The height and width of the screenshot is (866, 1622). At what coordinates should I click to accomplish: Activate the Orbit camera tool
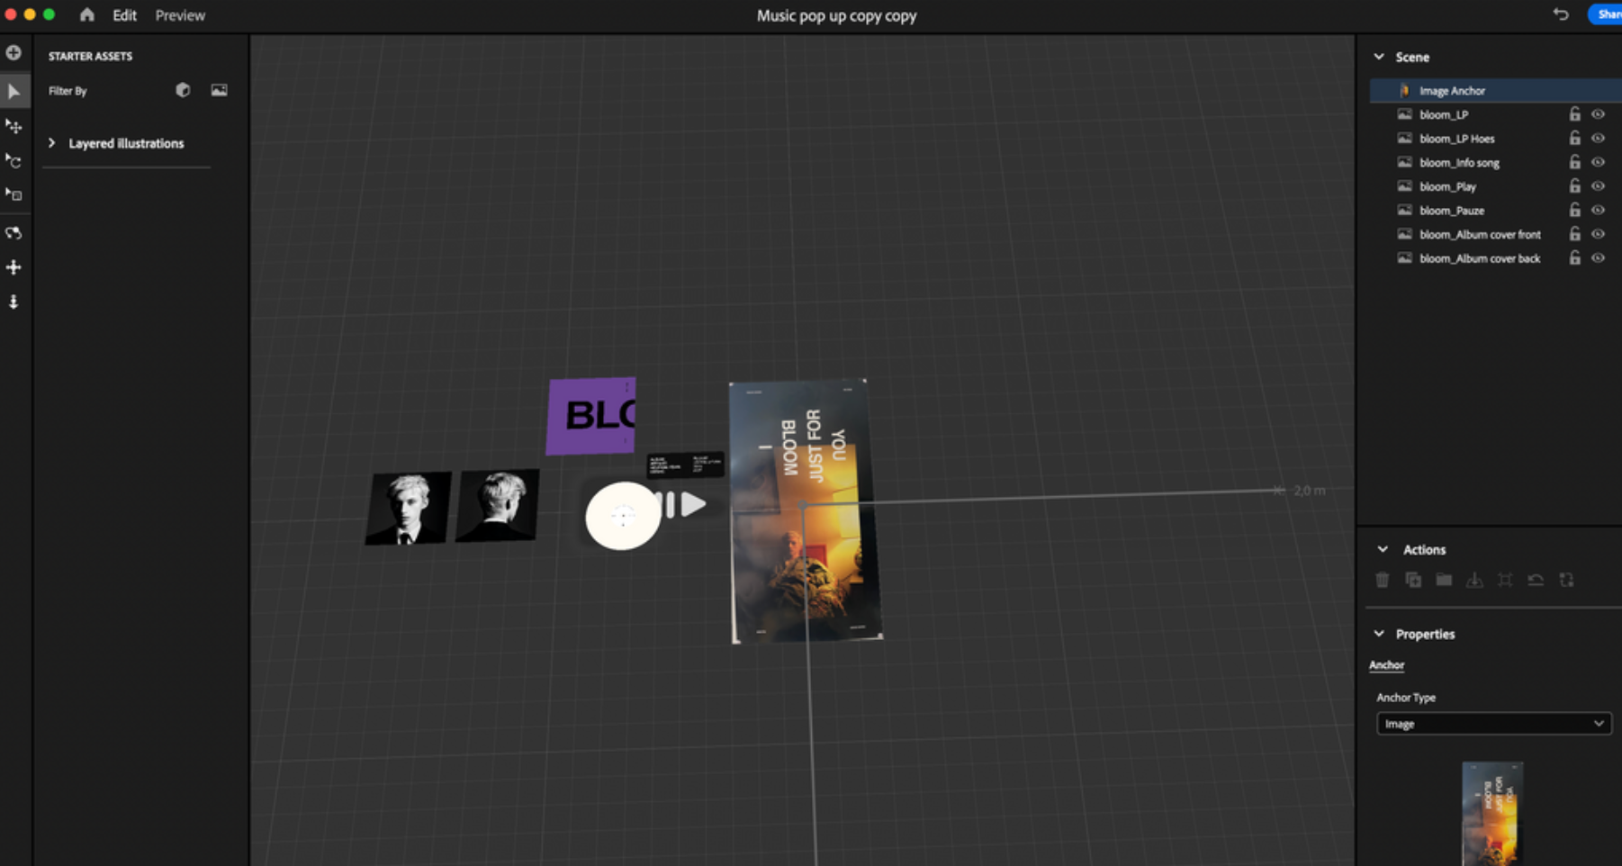pos(14,233)
